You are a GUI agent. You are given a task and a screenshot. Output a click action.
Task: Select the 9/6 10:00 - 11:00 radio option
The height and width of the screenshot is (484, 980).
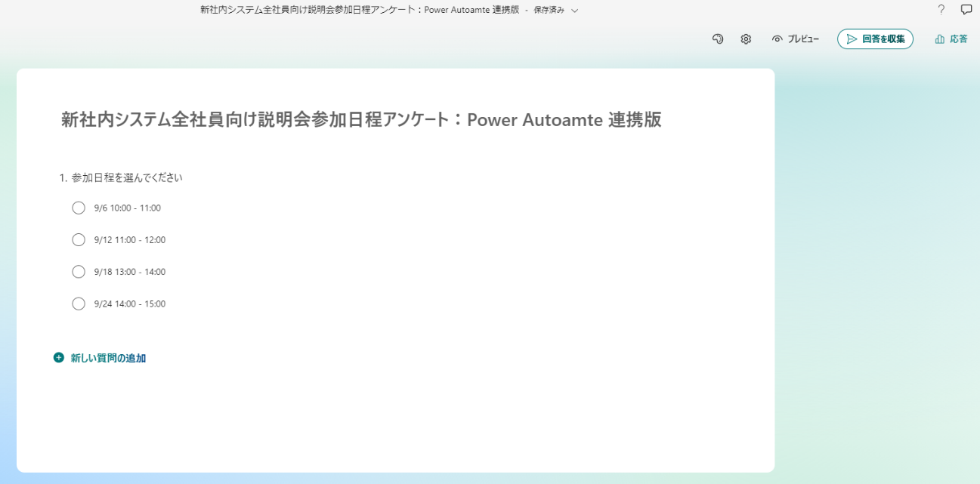coord(79,208)
